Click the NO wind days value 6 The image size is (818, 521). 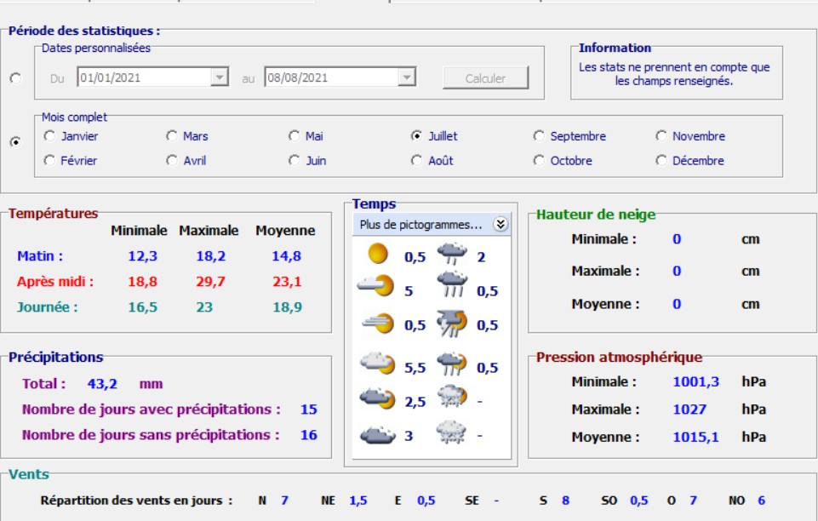(x=761, y=501)
